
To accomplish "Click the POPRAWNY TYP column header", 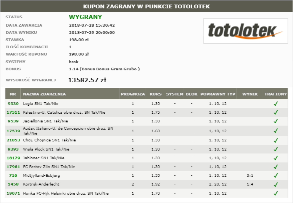I will (218, 94).
